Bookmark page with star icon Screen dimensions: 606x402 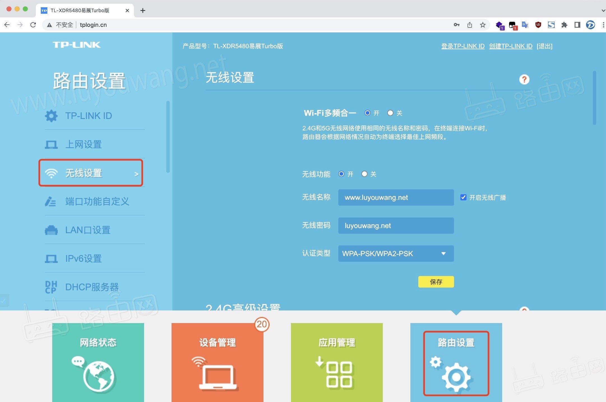482,25
